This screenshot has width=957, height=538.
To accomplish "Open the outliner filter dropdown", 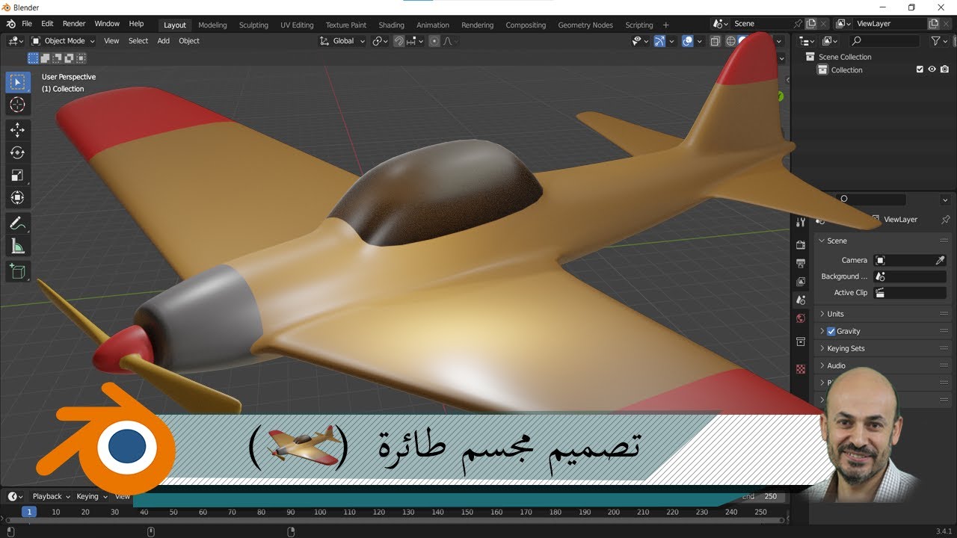I will coord(938,41).
